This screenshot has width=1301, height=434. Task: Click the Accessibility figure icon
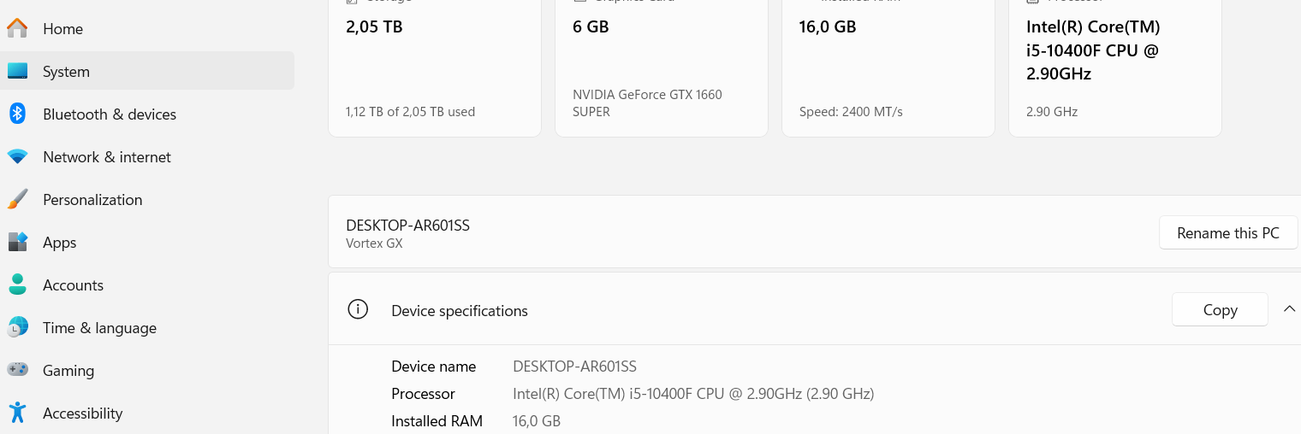[17, 413]
